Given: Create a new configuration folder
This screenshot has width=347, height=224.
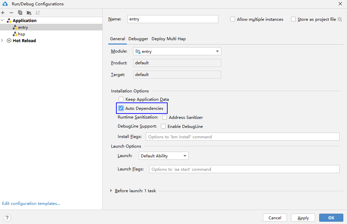Looking at the screenshot, I should pyautogui.click(x=29, y=13).
